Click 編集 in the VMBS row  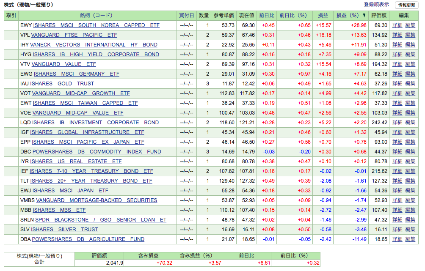pyautogui.click(x=410, y=201)
